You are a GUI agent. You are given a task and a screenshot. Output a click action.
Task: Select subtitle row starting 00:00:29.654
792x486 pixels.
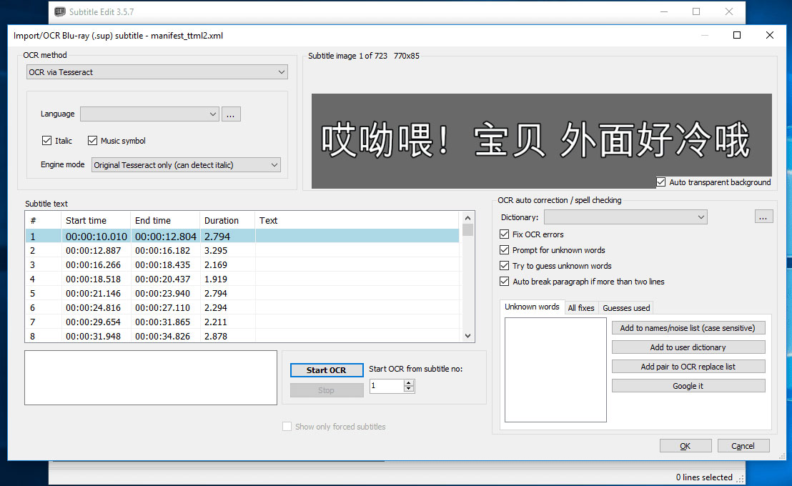tap(242, 322)
